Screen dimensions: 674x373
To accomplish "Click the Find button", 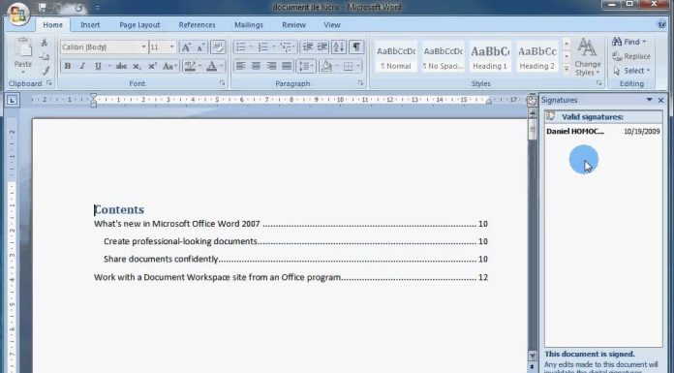I will (628, 42).
